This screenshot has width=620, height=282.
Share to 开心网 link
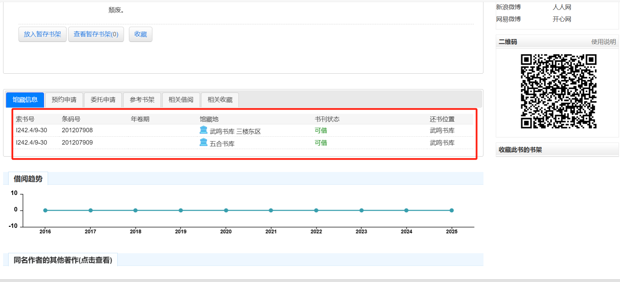(562, 19)
